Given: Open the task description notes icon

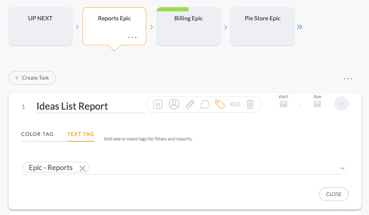Looking at the screenshot, I should coord(158,105).
